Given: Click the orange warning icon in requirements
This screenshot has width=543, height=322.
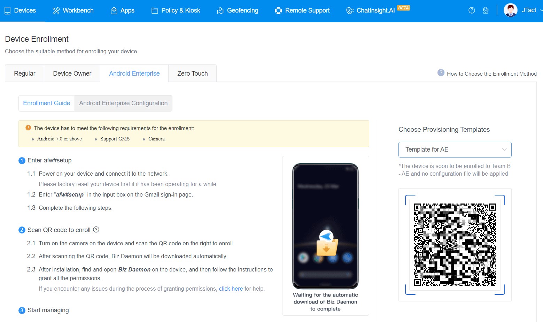Looking at the screenshot, I should click(x=28, y=128).
